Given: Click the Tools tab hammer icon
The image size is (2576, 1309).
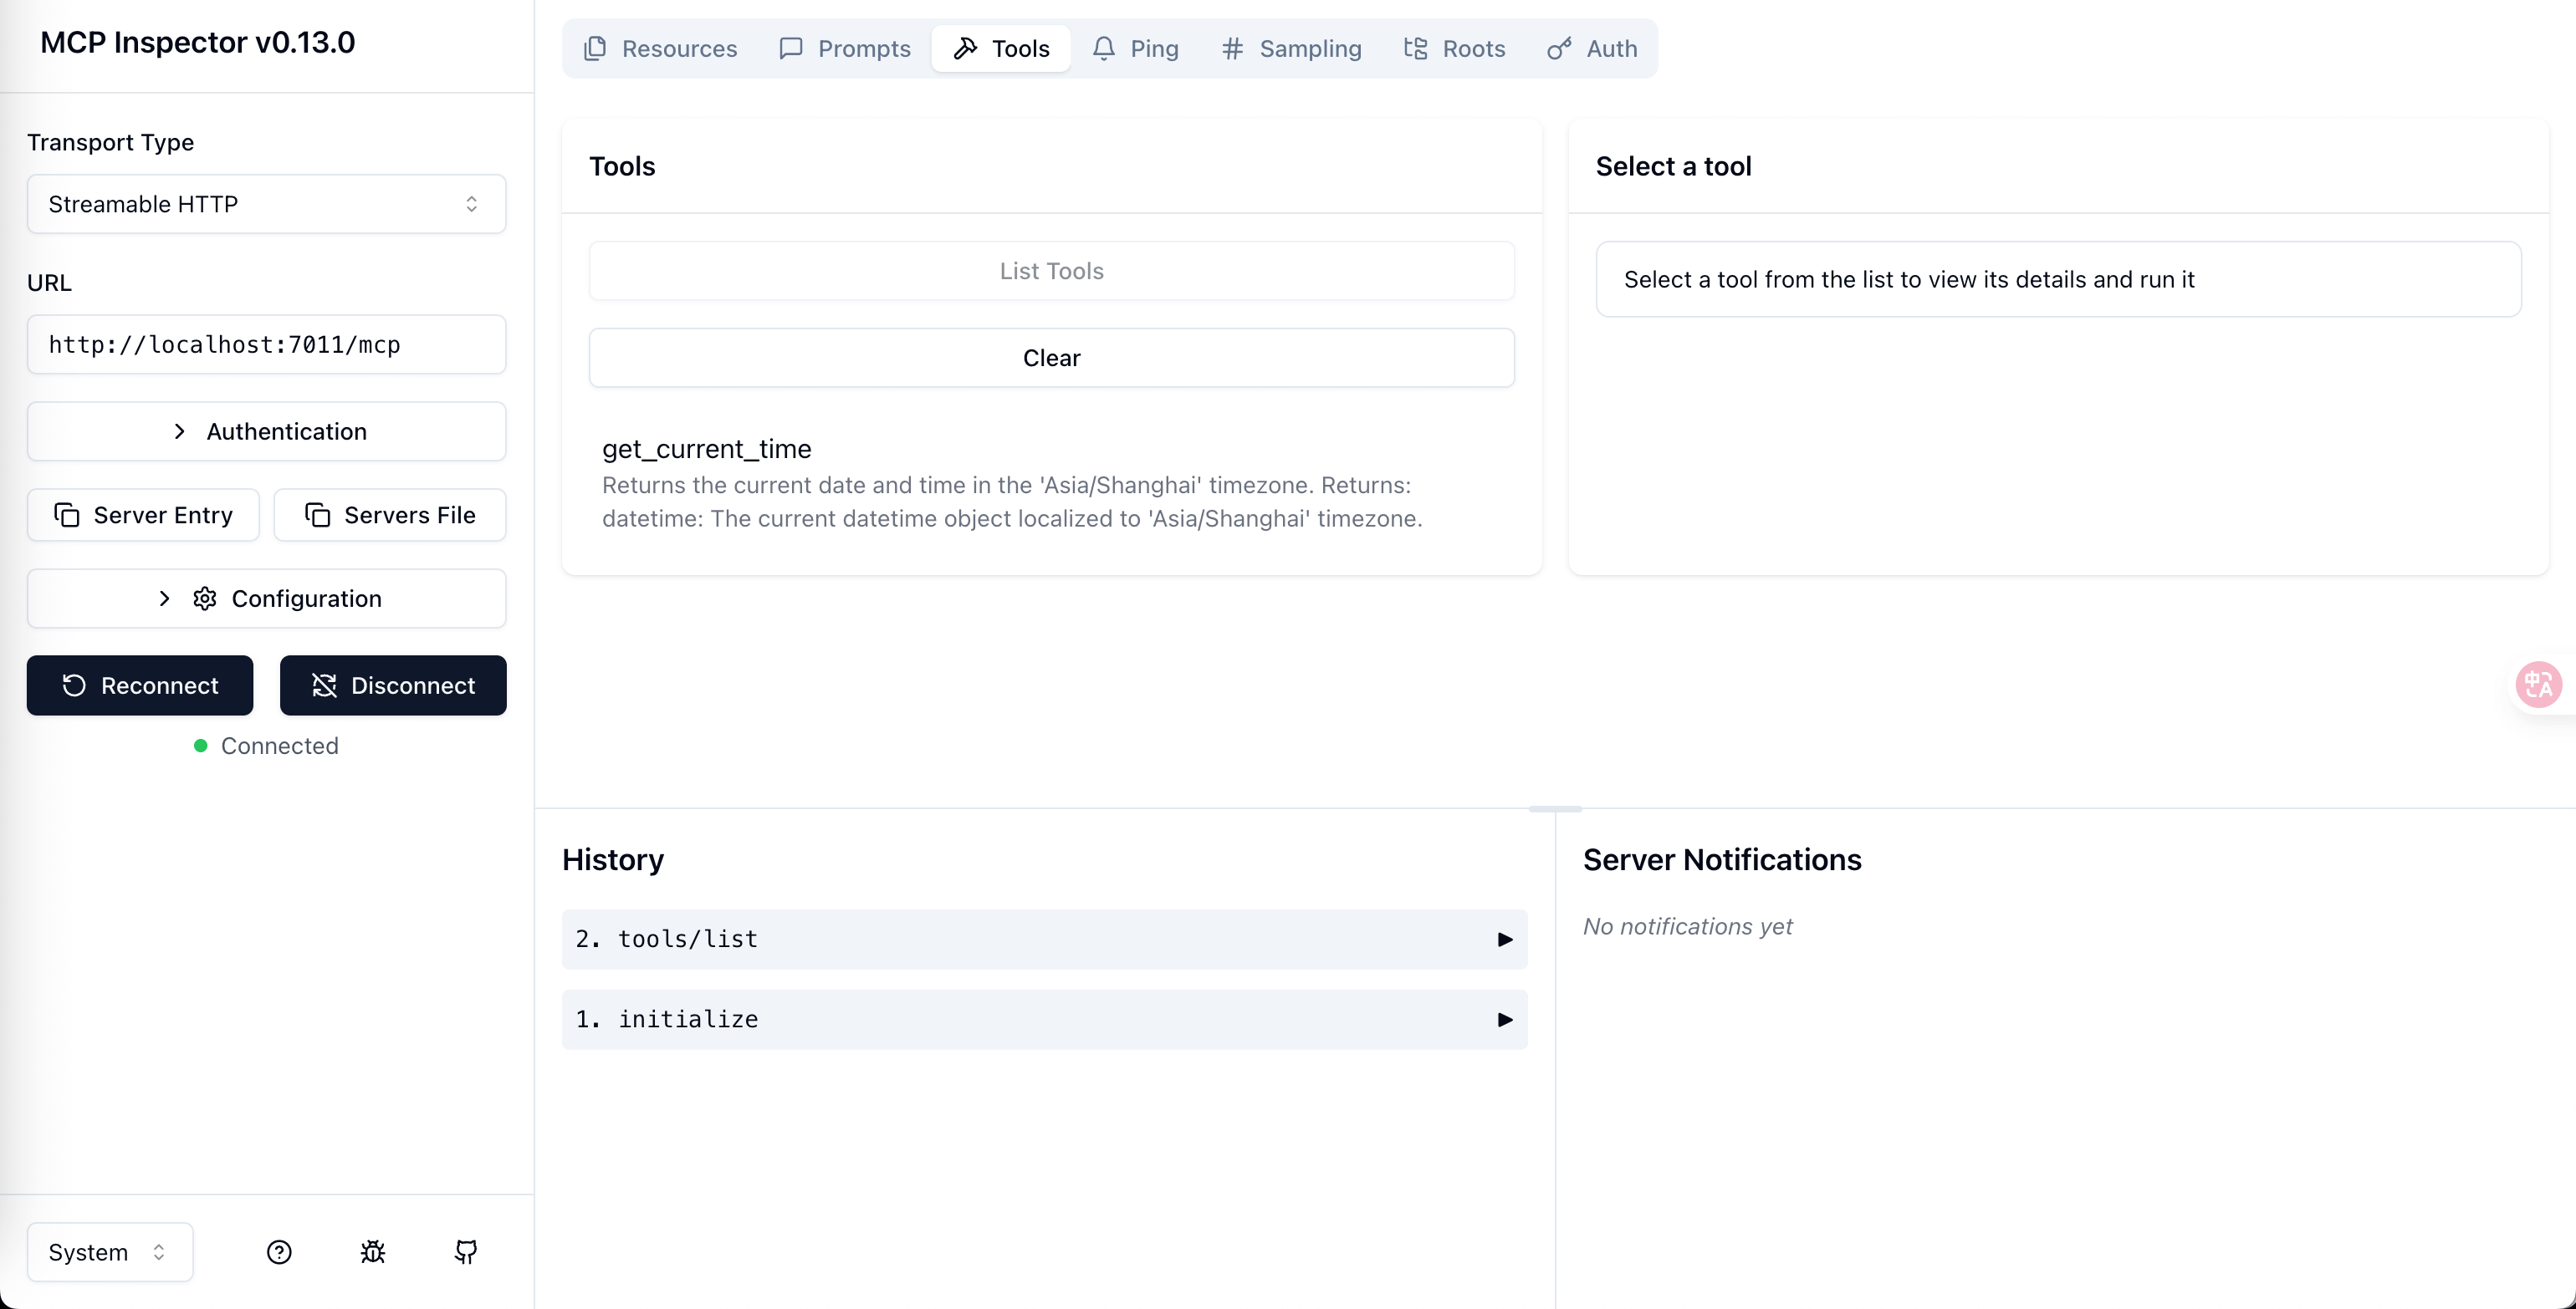Looking at the screenshot, I should tap(965, 48).
